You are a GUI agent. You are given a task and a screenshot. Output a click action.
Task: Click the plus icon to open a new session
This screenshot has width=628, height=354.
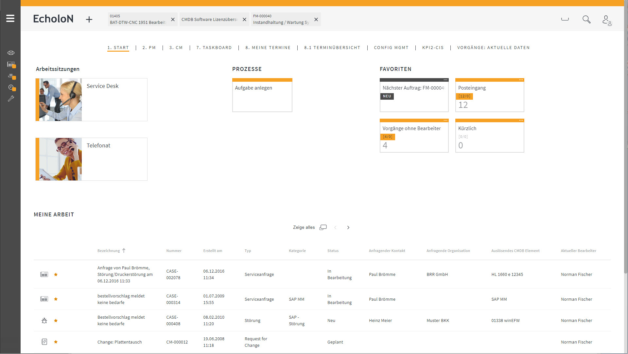(89, 19)
